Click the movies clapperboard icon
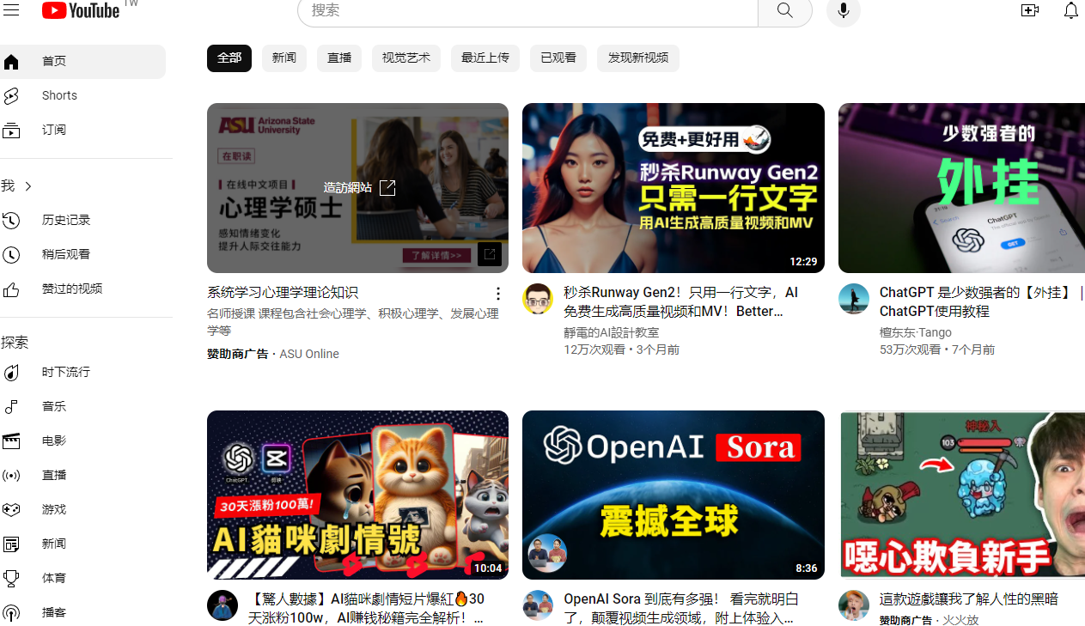 pos(11,441)
